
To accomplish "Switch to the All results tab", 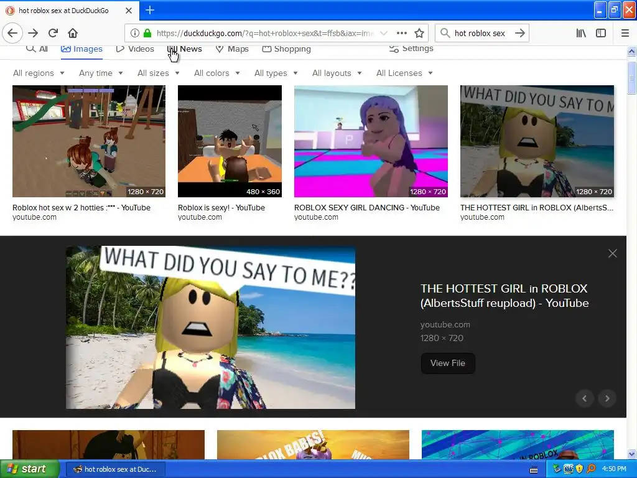I will 37,49.
